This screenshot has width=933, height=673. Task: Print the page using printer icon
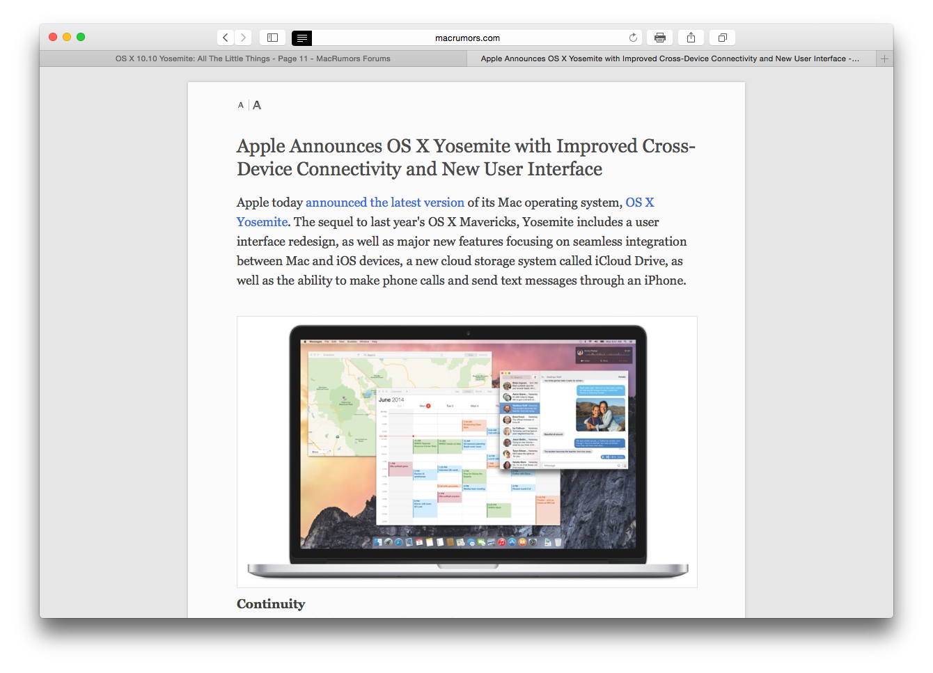tap(660, 38)
